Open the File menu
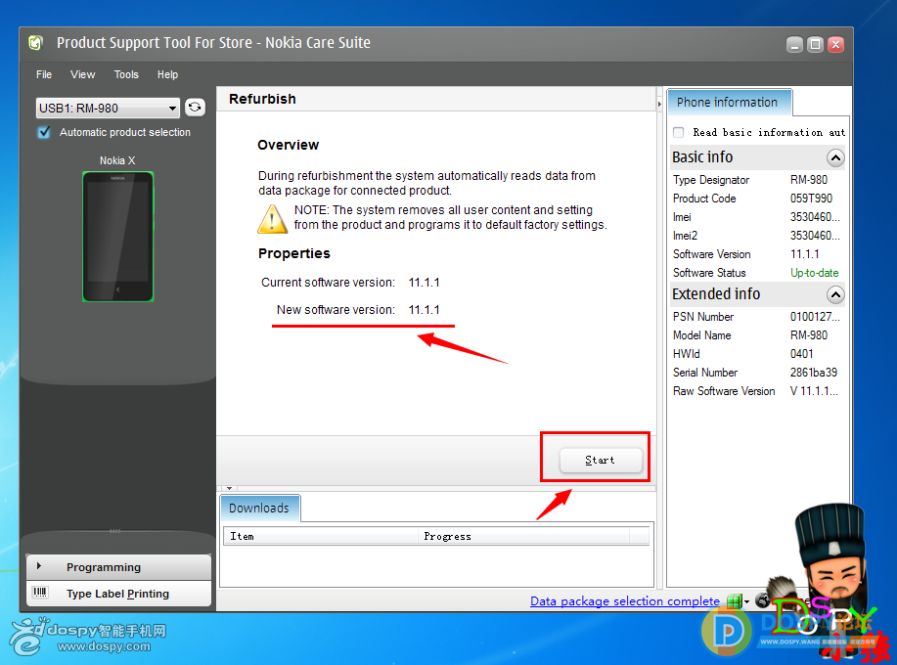Screen dimensions: 897x665 pyautogui.click(x=43, y=74)
